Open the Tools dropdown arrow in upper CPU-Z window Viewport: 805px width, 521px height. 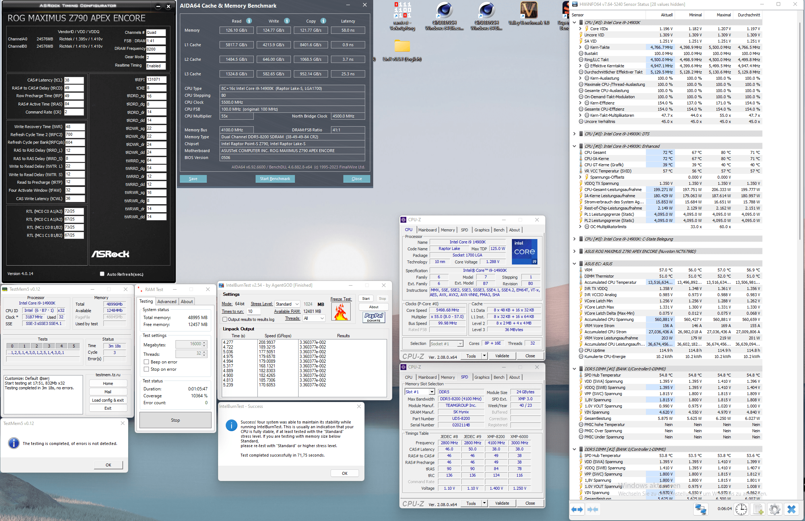pyautogui.click(x=484, y=356)
